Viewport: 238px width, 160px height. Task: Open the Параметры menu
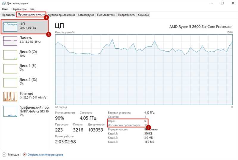click(x=19, y=9)
